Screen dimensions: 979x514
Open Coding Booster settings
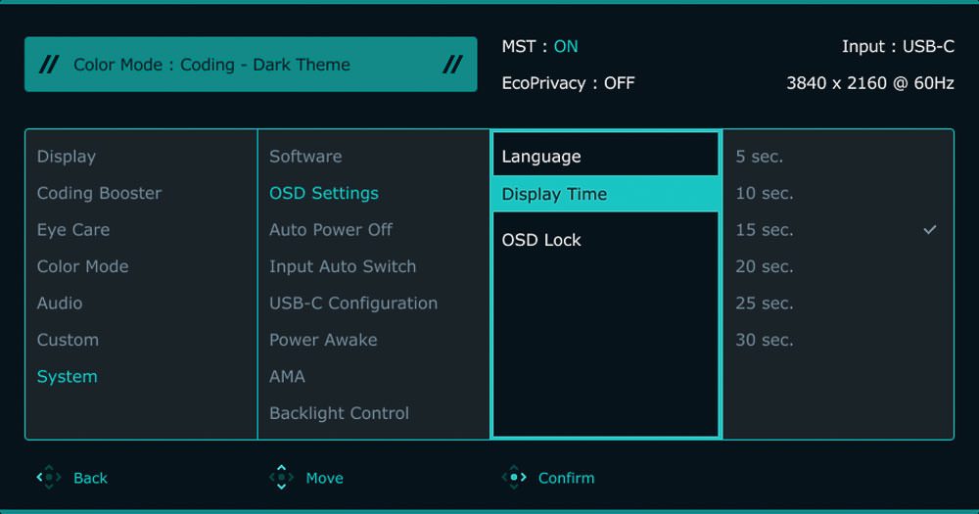tap(99, 194)
